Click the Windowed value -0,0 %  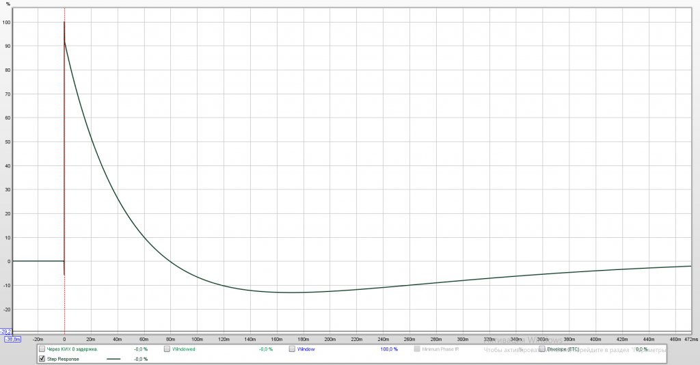point(266,349)
